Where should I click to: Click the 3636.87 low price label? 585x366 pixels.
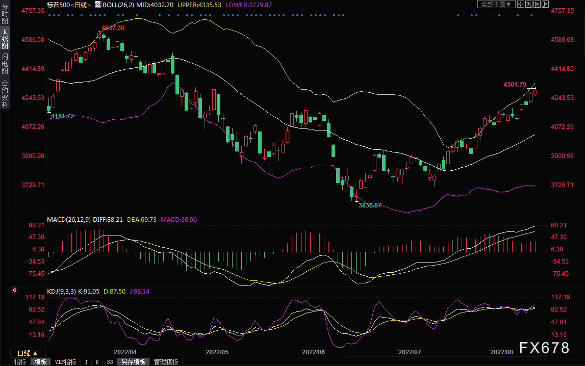[x=370, y=205]
